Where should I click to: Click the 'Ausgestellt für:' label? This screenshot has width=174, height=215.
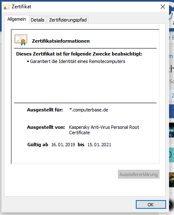[45, 110]
